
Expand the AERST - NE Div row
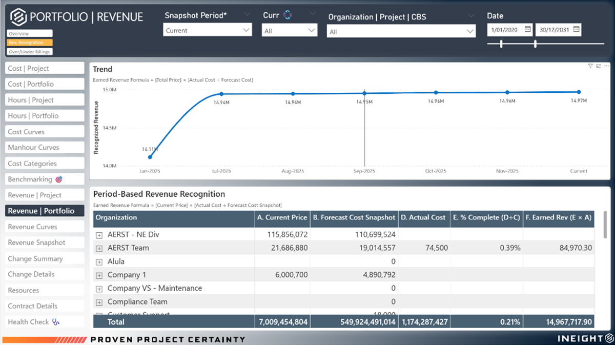[99, 235]
